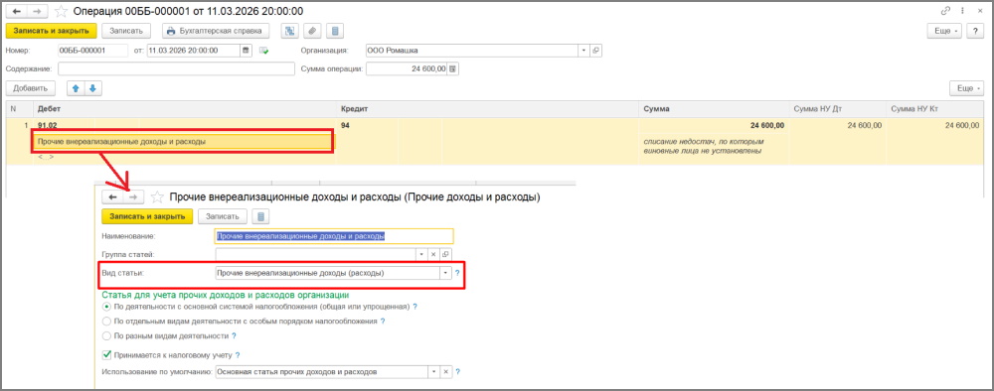Open the ООО Ромашка organization card icon
Viewport: 994px width, 391px height.
click(x=595, y=51)
